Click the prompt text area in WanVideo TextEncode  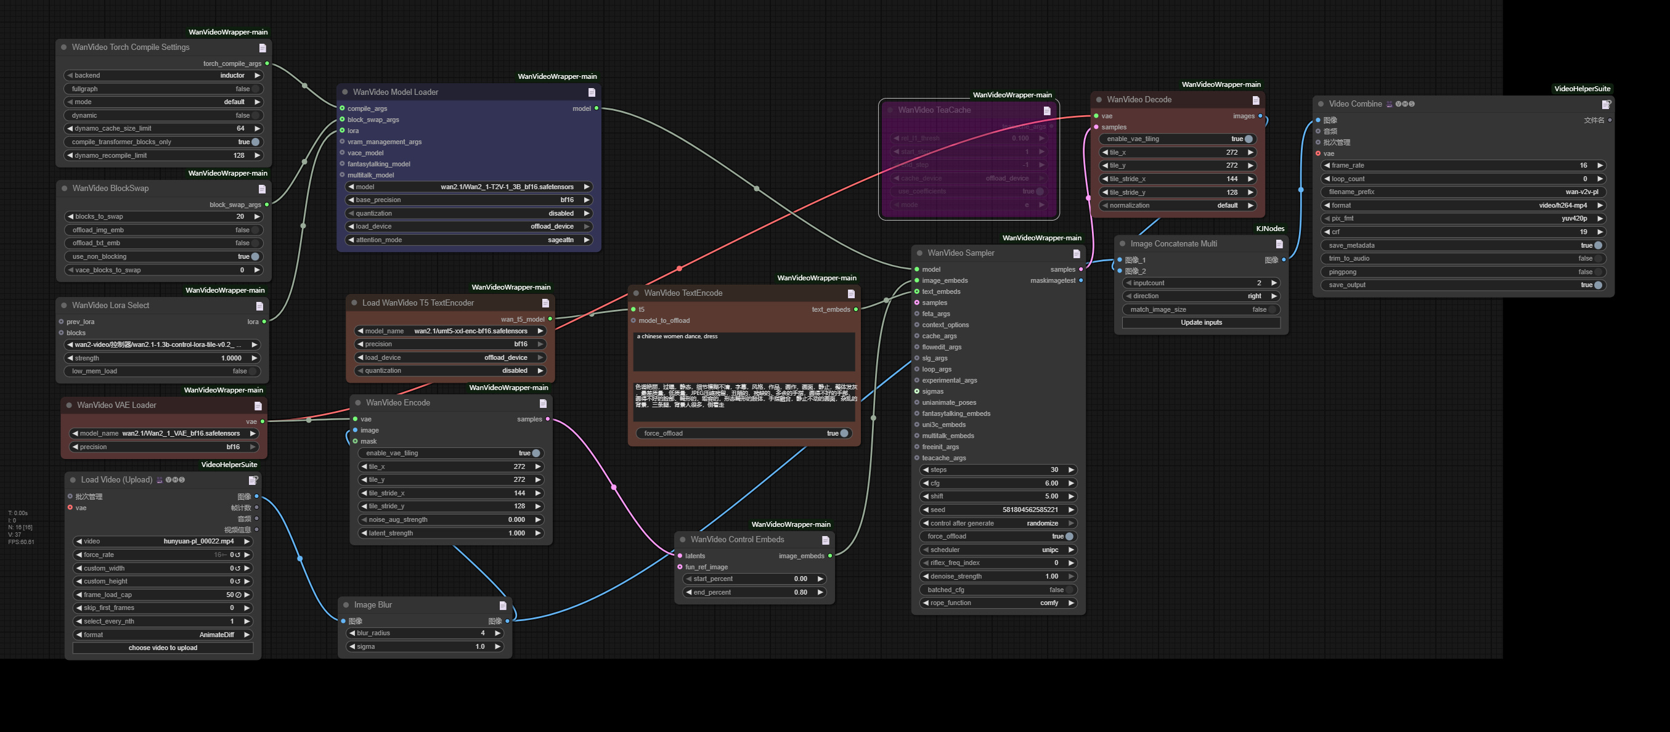point(743,351)
